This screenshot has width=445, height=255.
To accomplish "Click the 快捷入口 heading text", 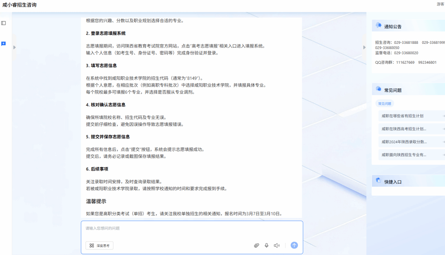I will click(393, 182).
